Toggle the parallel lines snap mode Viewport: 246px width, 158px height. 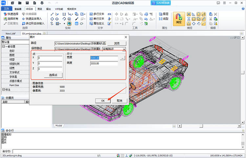coord(203,19)
